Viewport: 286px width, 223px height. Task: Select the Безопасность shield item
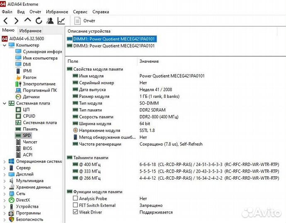point(26,220)
